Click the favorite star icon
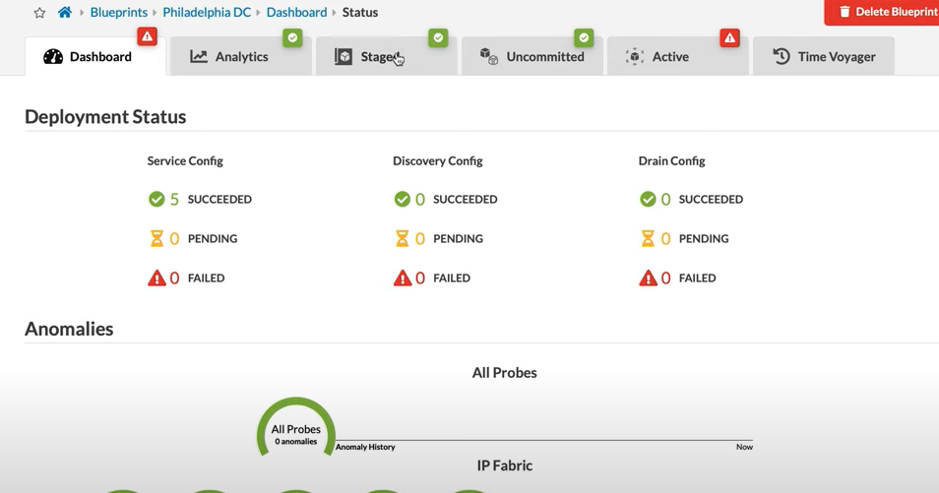 coord(39,13)
